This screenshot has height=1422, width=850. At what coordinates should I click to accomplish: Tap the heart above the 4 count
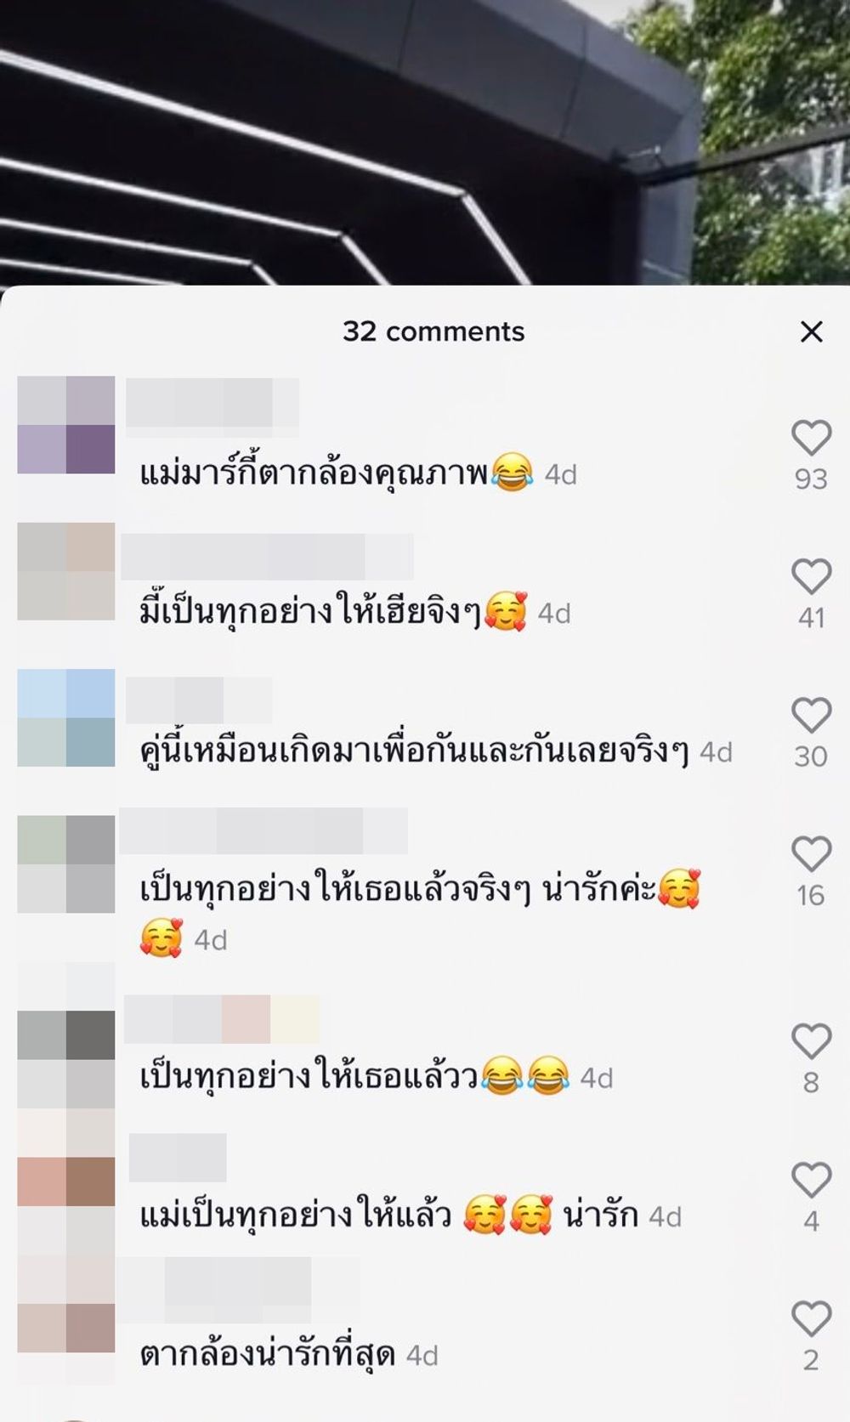(811, 1180)
